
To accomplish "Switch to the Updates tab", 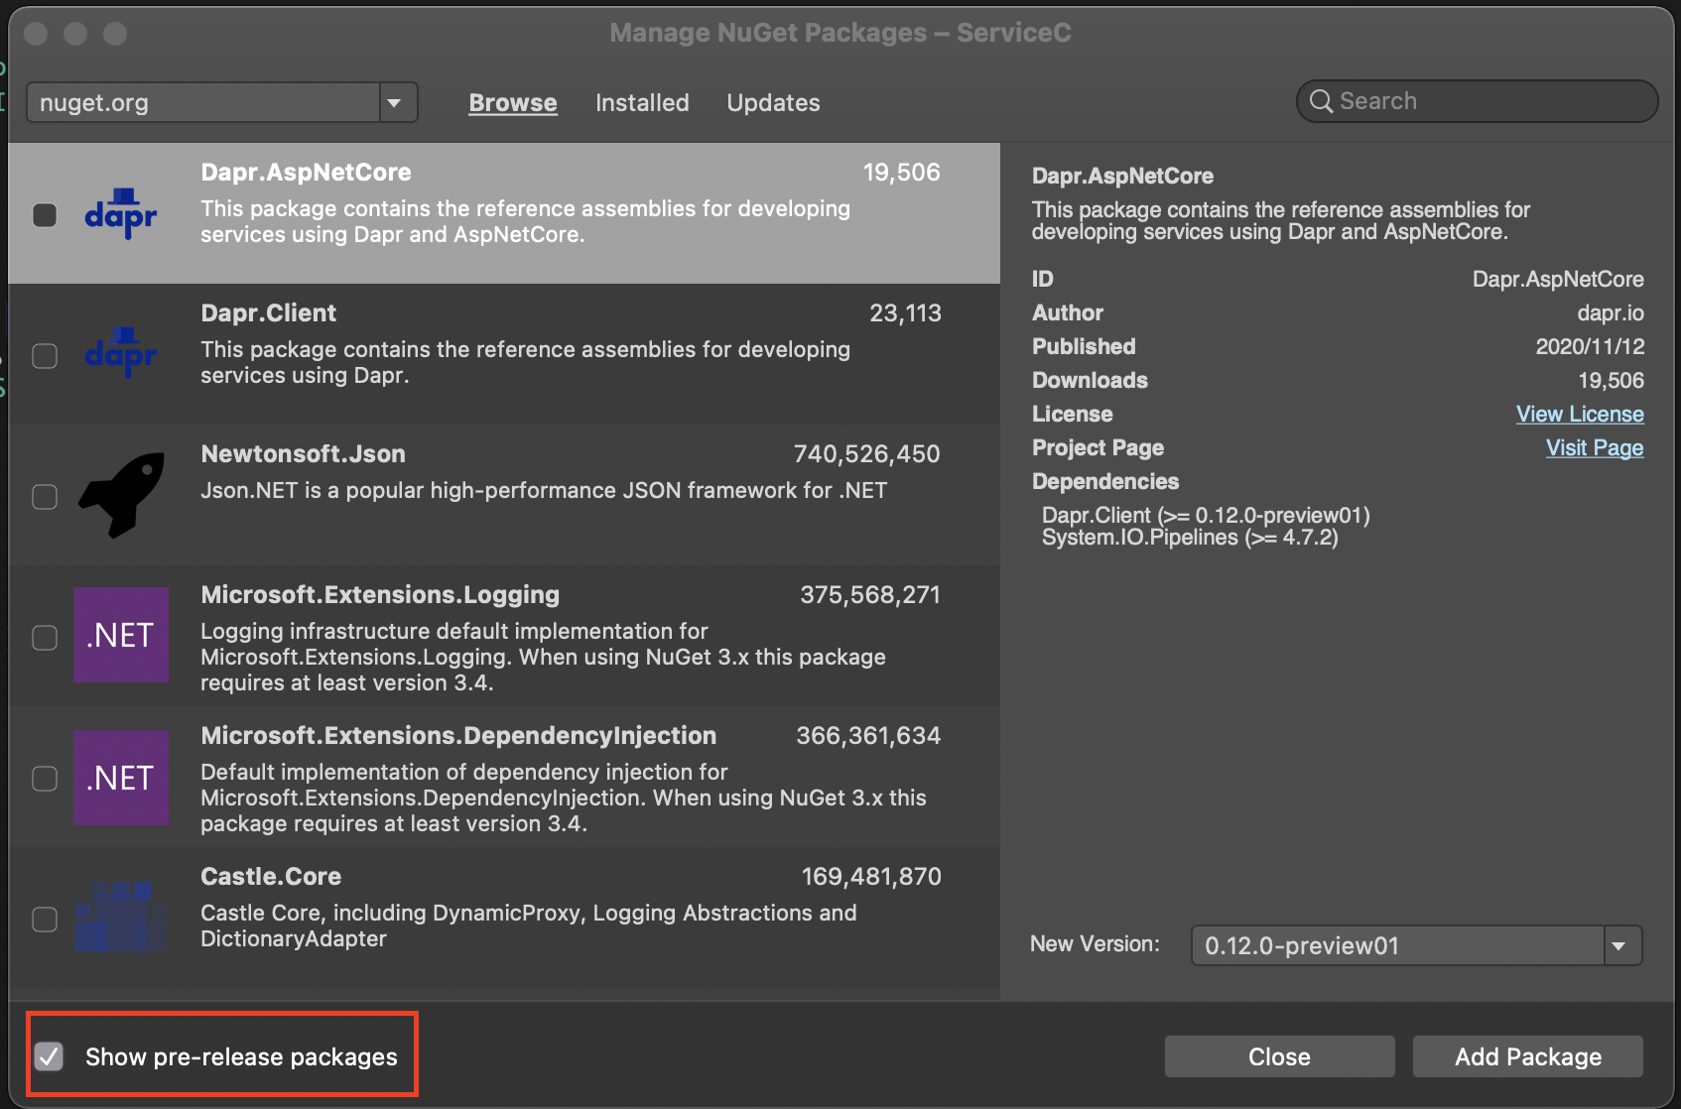I will [773, 102].
